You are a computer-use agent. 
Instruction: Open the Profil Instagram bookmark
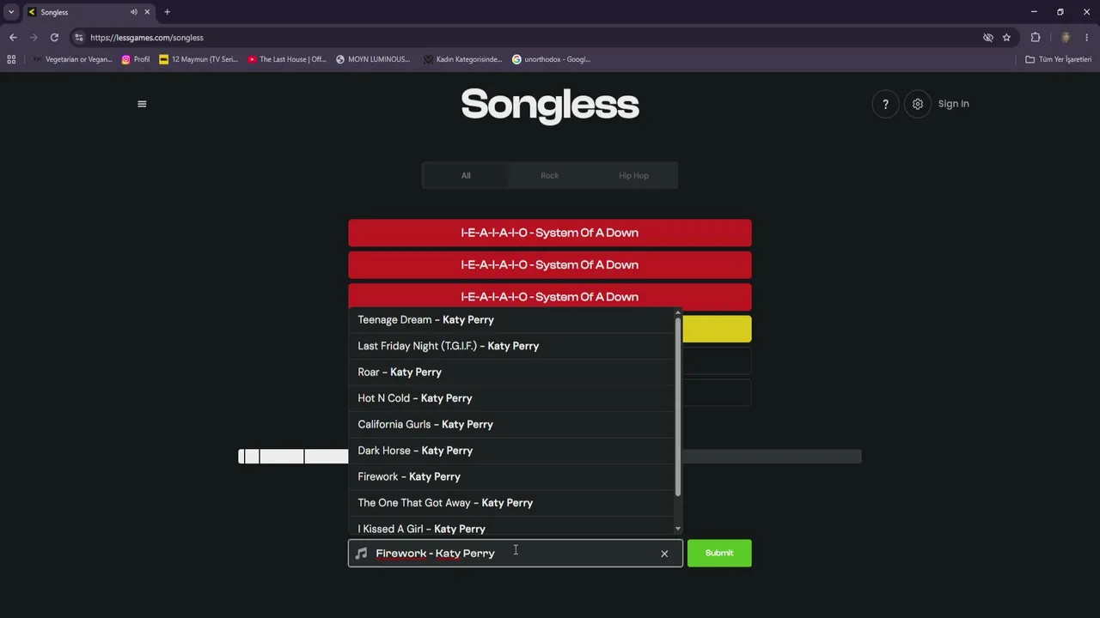136,59
